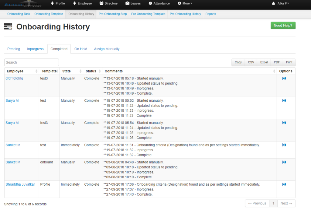
Task: Open Surya M's employee profile link
Action: (x=12, y=100)
